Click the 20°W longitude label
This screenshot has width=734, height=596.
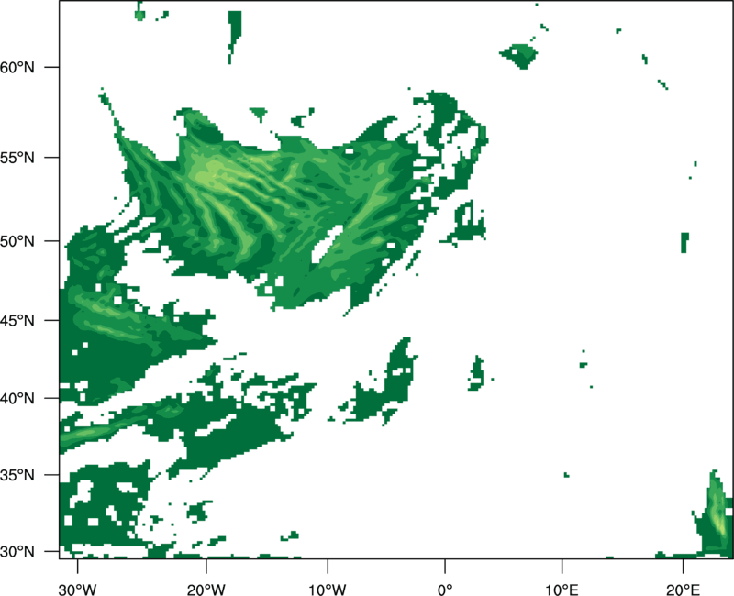click(206, 590)
